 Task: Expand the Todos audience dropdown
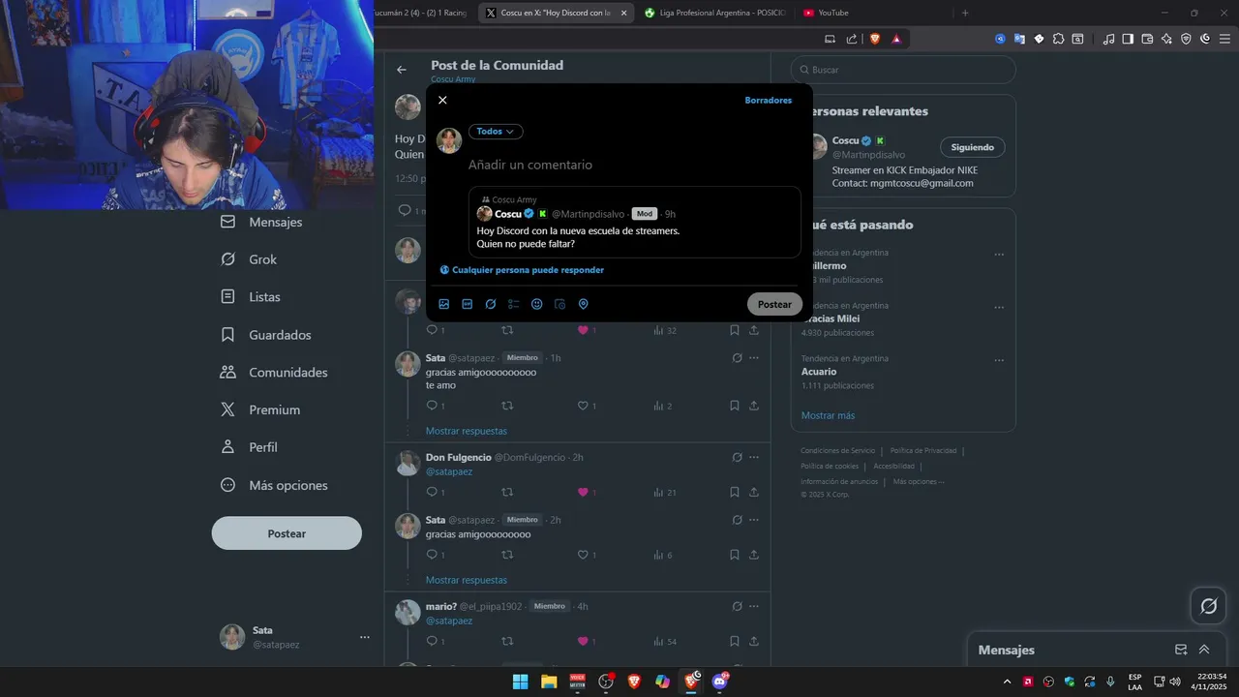click(496, 131)
